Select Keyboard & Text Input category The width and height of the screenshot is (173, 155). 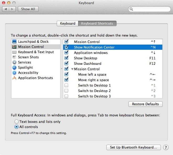pyautogui.click(x=36, y=52)
